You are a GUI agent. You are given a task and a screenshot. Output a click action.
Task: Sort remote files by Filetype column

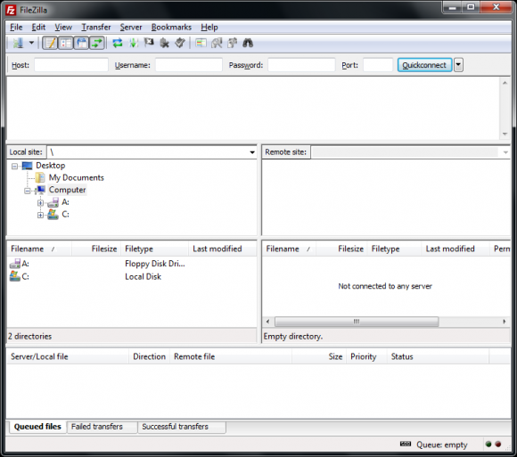[394, 249]
